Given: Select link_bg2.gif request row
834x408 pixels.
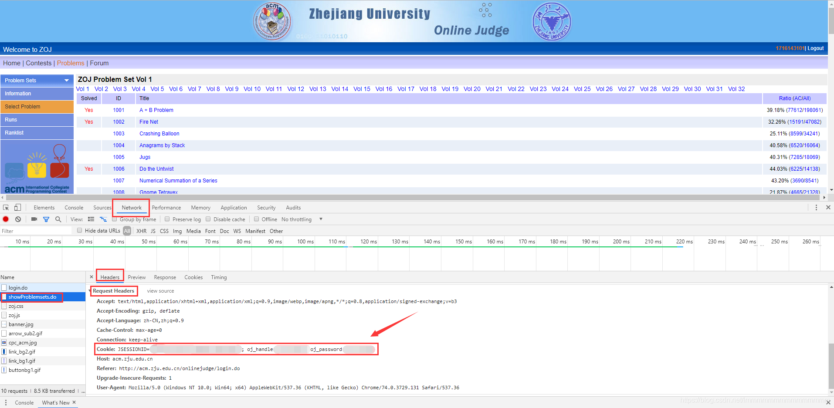Looking at the screenshot, I should point(43,352).
